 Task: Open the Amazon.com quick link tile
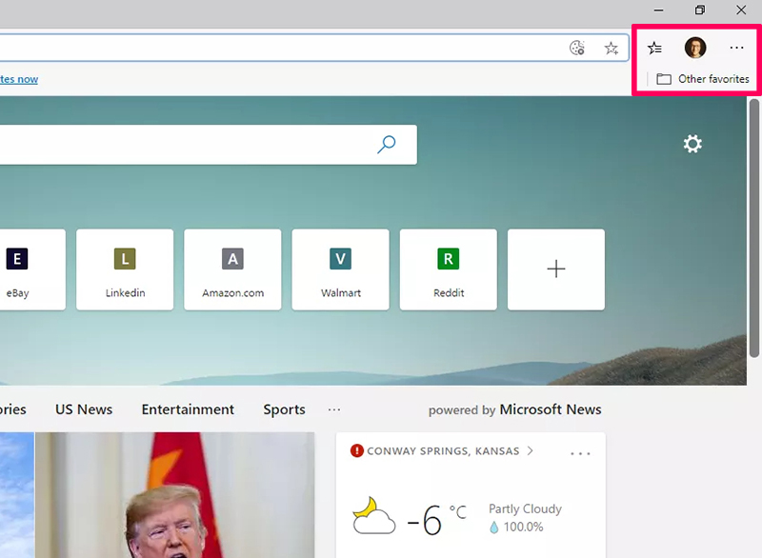tap(232, 269)
